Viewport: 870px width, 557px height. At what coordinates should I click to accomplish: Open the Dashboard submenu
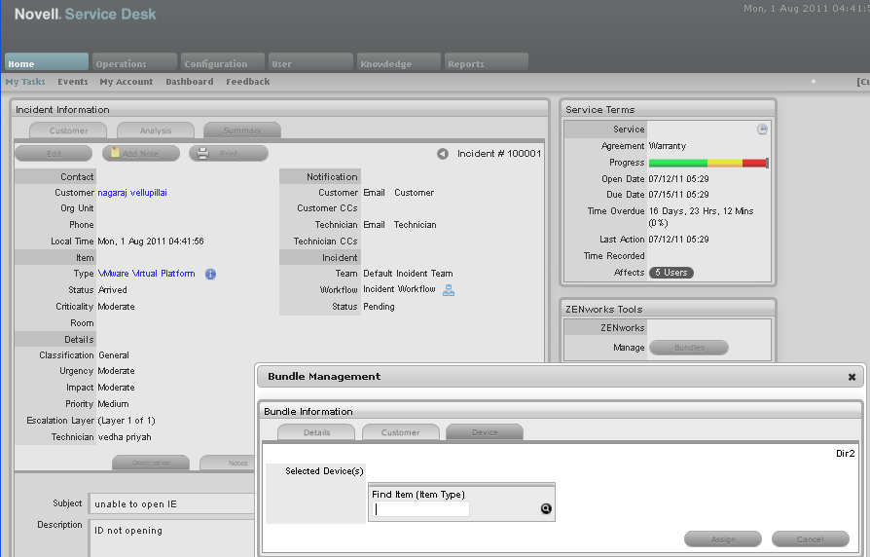click(189, 82)
